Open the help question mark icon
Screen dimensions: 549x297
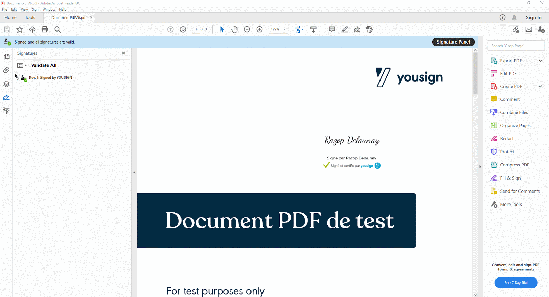502,17
